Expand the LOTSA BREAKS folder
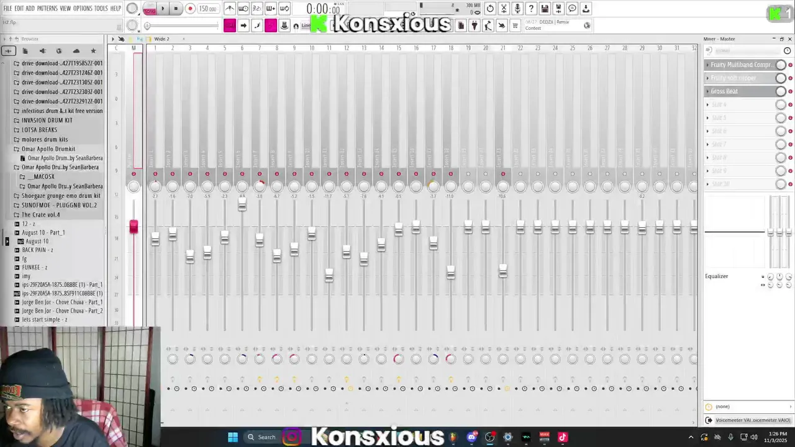 click(39, 130)
